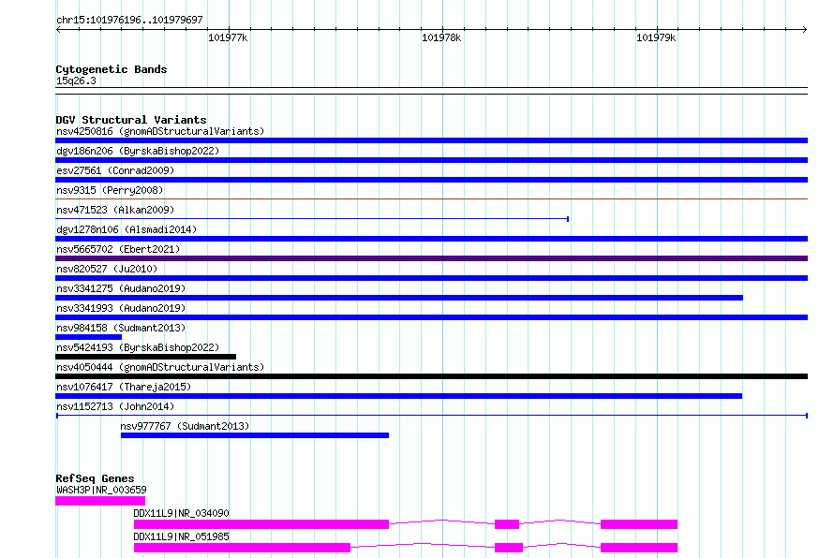Screen dimensions: 834x558
Task: Open the DDX11L9|NR_034090 gene label
Action: (x=182, y=513)
